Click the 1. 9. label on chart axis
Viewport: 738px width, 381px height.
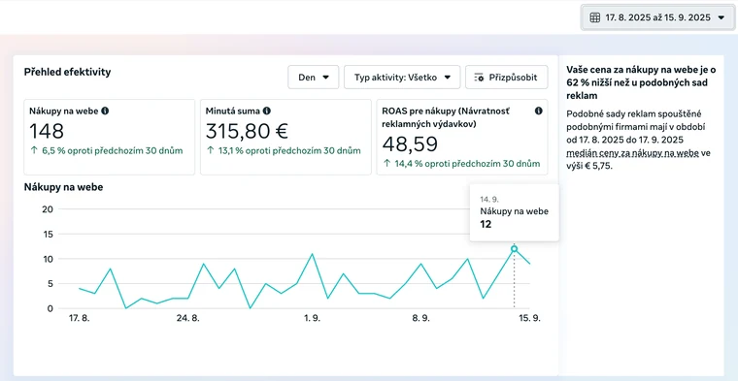pyautogui.click(x=312, y=318)
